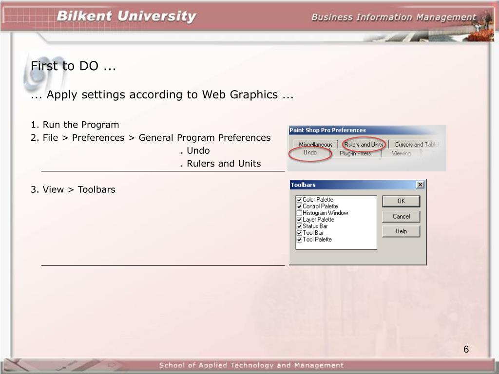The width and height of the screenshot is (499, 374).
Task: Uncheck the Status Bar checkbox
Action: pos(299,226)
